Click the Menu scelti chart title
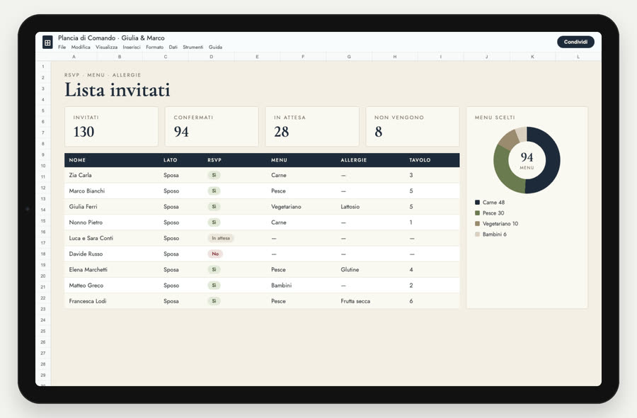Image resolution: width=637 pixels, height=418 pixels. (495, 118)
